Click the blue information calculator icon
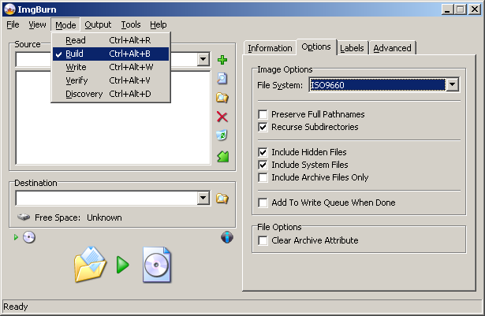Screen dimensions: 485x316 tap(227, 237)
